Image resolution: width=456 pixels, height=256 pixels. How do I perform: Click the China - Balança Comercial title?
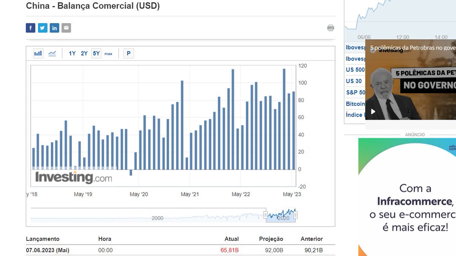click(x=93, y=6)
